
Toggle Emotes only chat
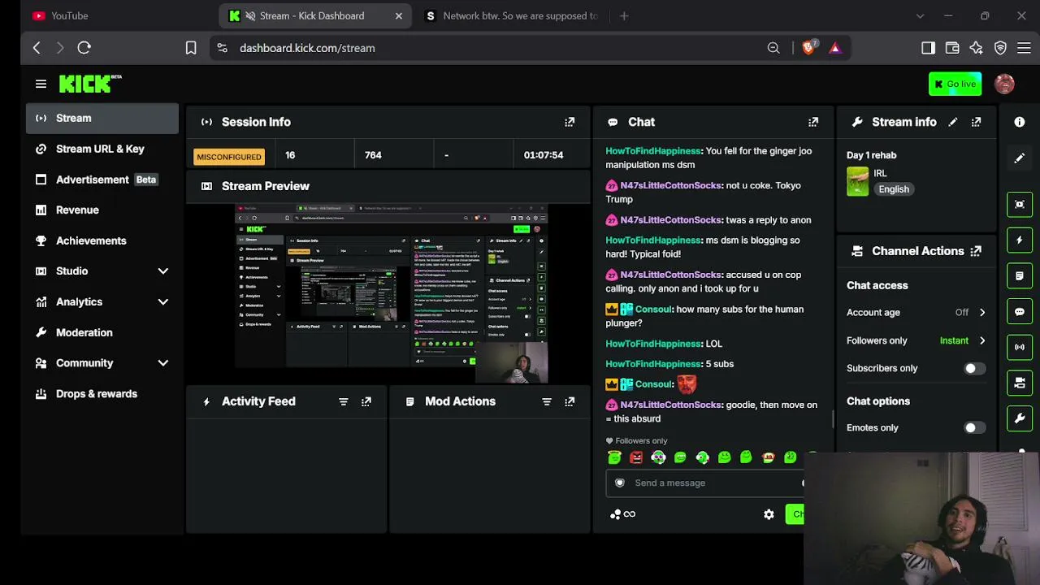974,427
